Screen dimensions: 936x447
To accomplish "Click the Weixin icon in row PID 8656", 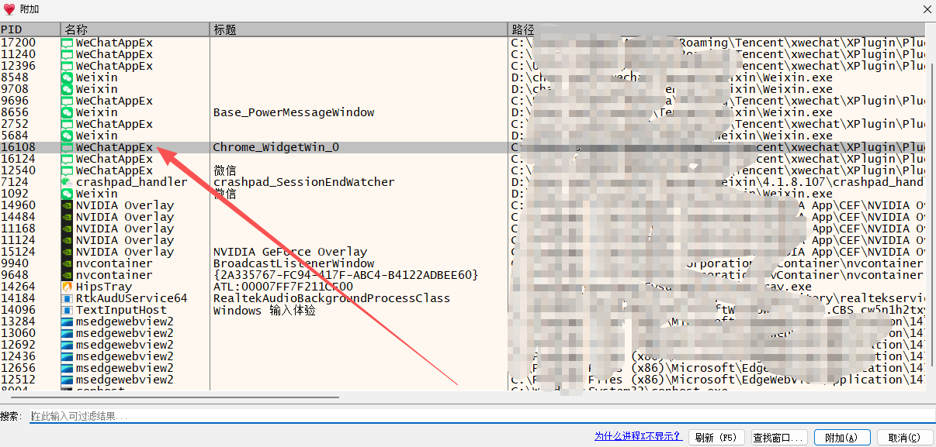I will click(68, 112).
